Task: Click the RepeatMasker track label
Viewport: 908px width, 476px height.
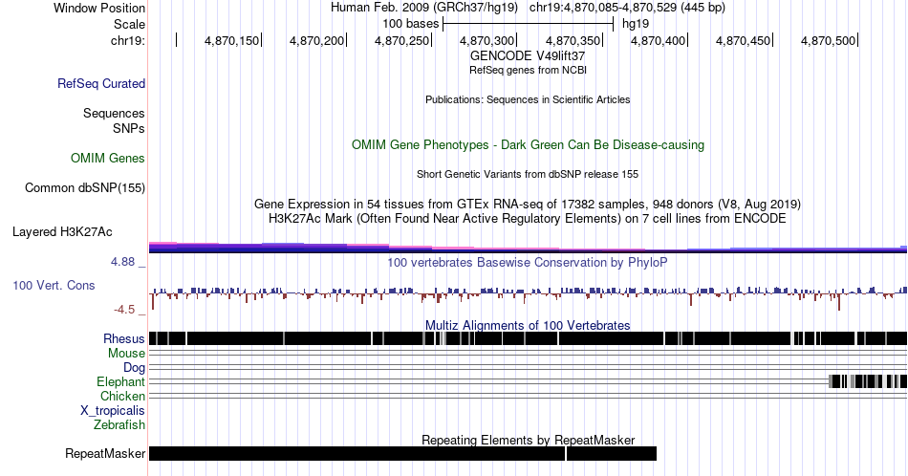Action: tap(105, 453)
